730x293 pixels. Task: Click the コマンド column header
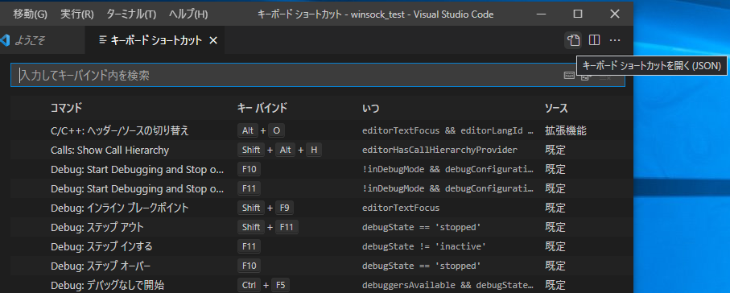tap(66, 109)
